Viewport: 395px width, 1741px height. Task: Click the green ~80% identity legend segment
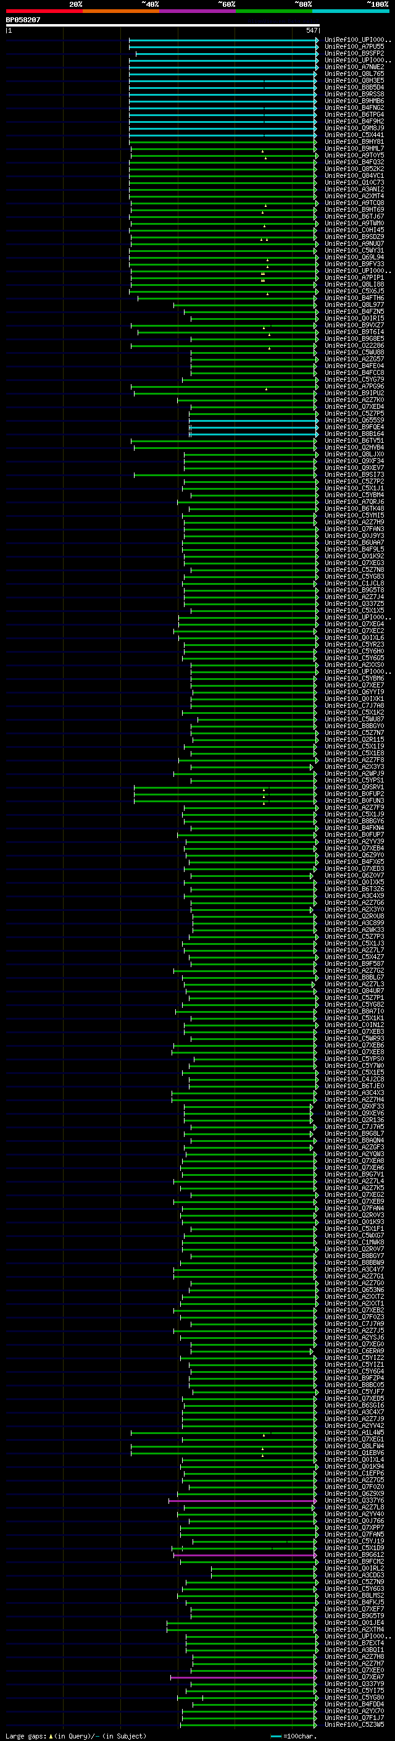[x=274, y=11]
